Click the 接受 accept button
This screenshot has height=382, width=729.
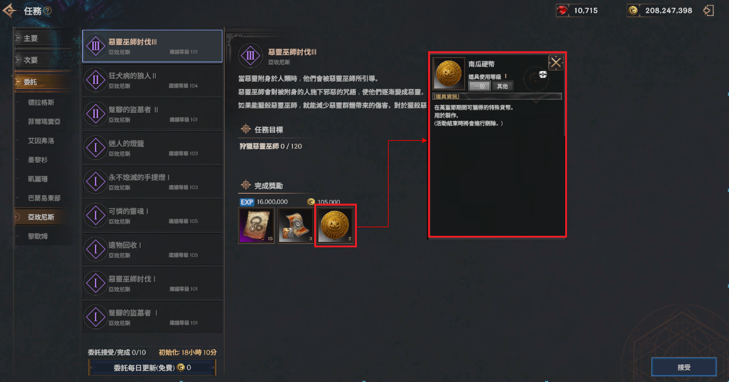683,367
